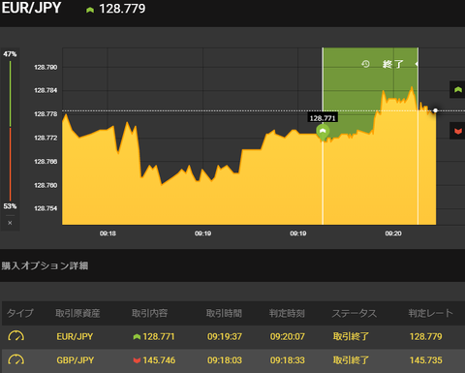
Task: Click the 判定レート column header
Action: pos(430,313)
